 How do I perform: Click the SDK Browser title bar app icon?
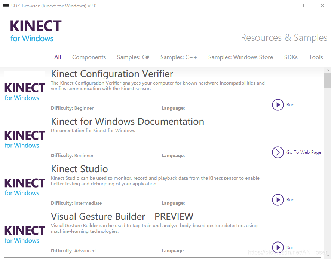(x=6, y=6)
